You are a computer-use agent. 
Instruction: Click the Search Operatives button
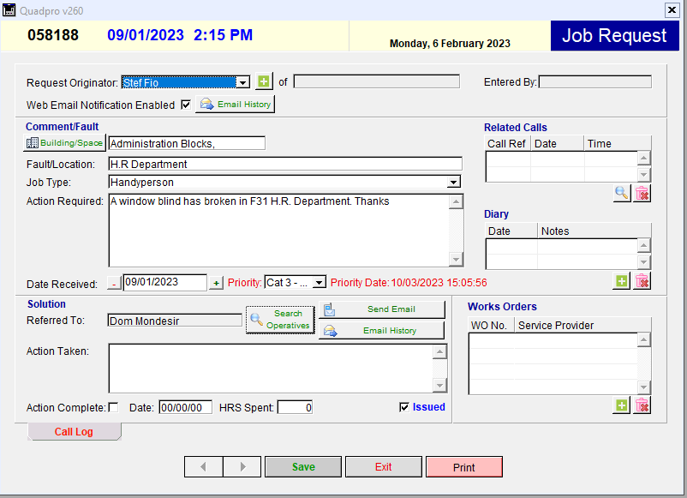point(281,320)
